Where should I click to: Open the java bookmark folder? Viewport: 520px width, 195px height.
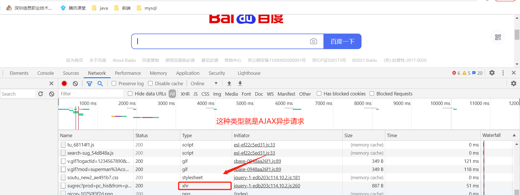tap(100, 8)
